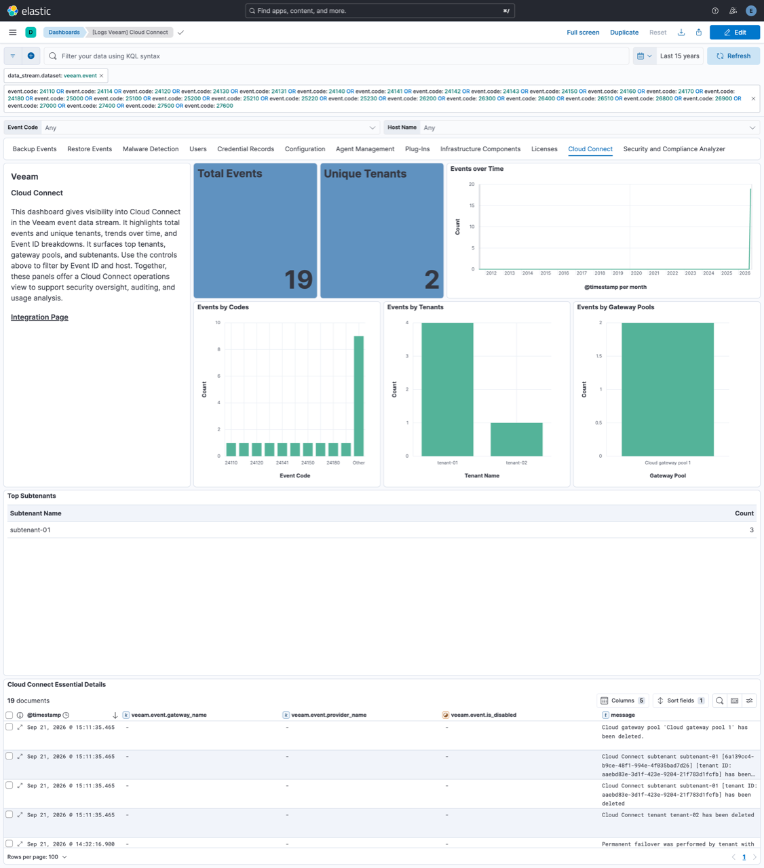764x868 pixels.
Task: Switch to Malware Detection tab
Action: click(151, 149)
